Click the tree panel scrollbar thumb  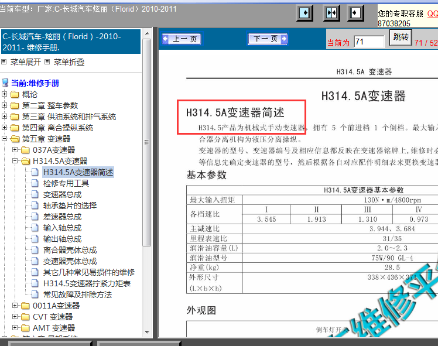point(147,142)
